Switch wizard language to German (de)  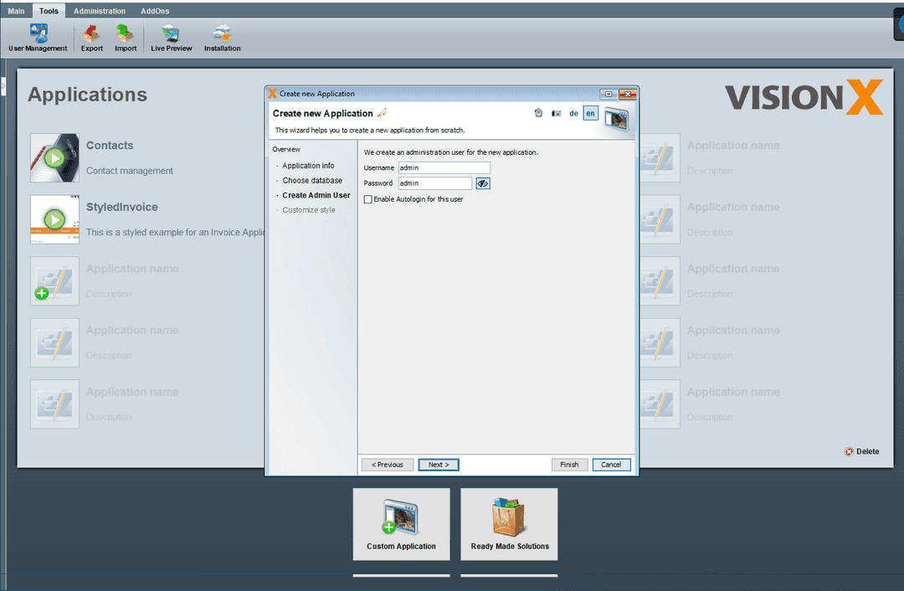coord(574,113)
